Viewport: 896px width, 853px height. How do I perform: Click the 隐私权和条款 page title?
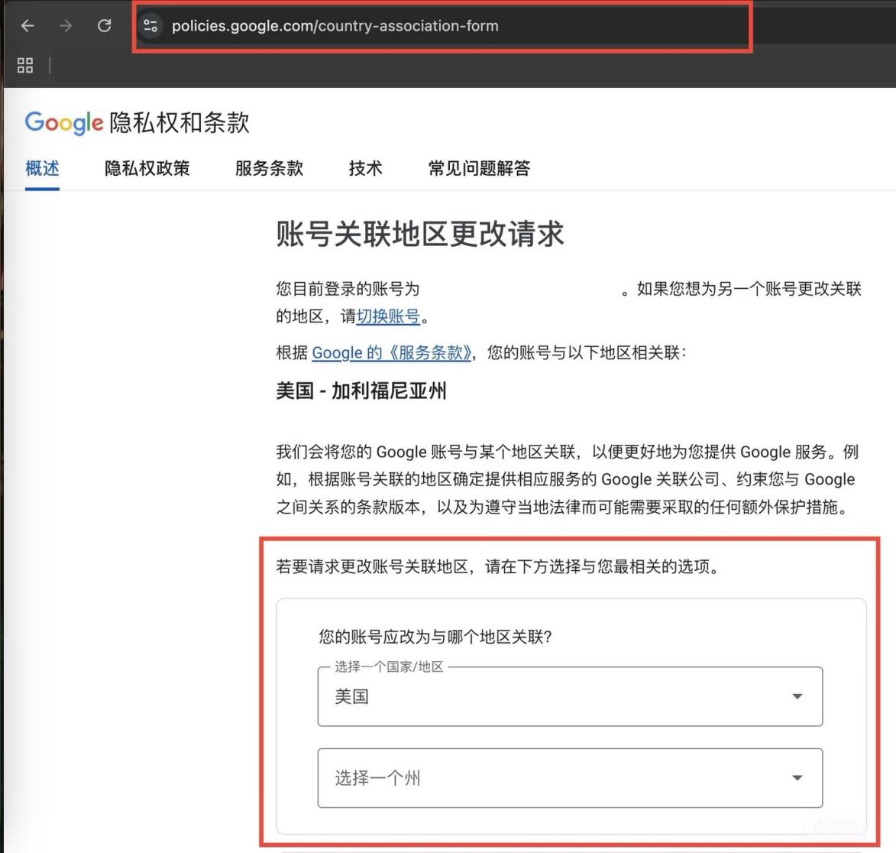(180, 122)
